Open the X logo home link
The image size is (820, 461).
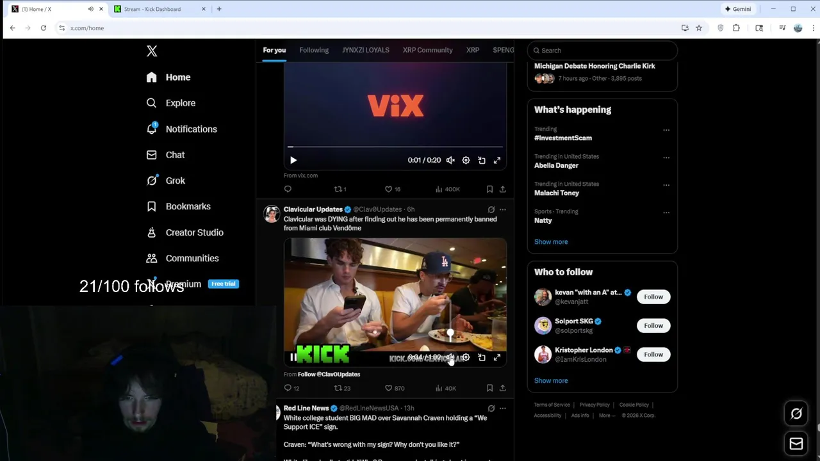pos(152,51)
